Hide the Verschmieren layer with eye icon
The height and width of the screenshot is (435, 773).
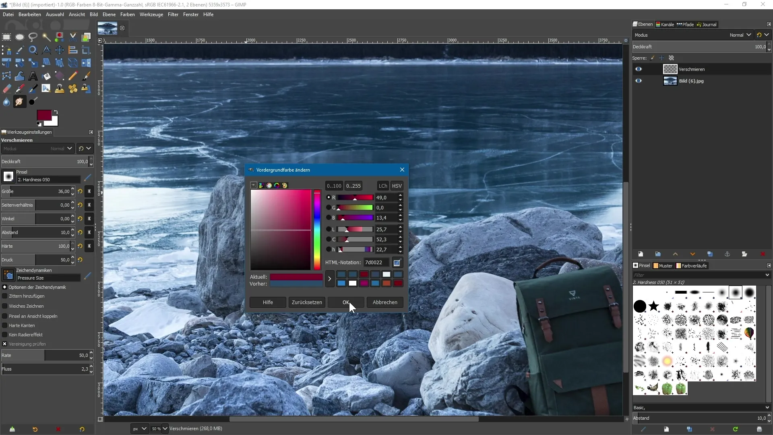(639, 69)
